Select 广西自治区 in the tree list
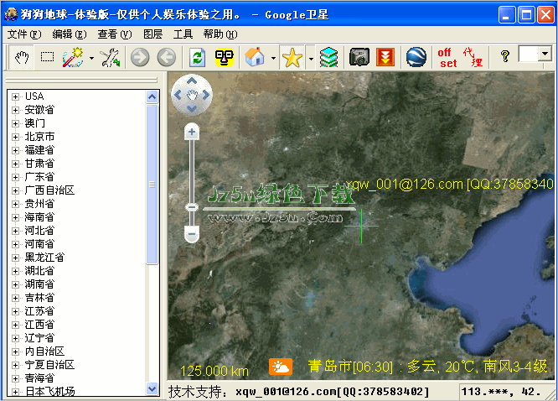This screenshot has height=401, width=558. (49, 190)
